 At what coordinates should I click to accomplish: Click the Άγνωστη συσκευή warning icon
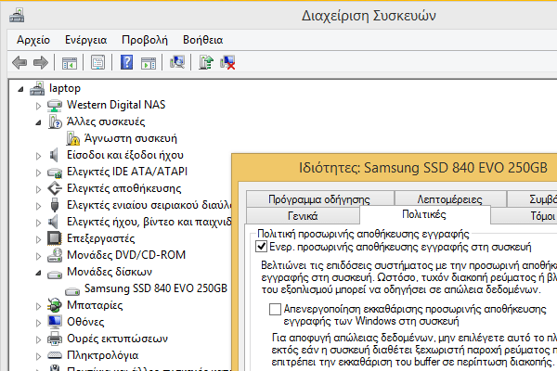(72, 138)
